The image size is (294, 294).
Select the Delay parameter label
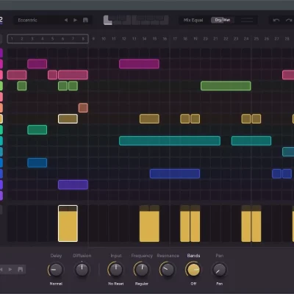(56, 256)
